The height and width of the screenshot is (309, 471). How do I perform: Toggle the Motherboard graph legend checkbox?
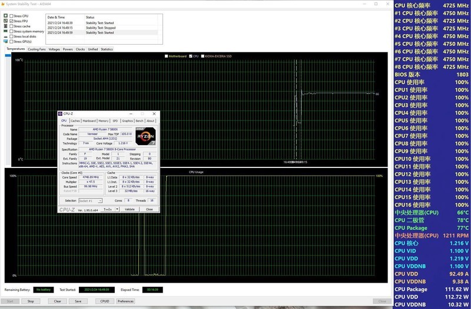point(167,56)
